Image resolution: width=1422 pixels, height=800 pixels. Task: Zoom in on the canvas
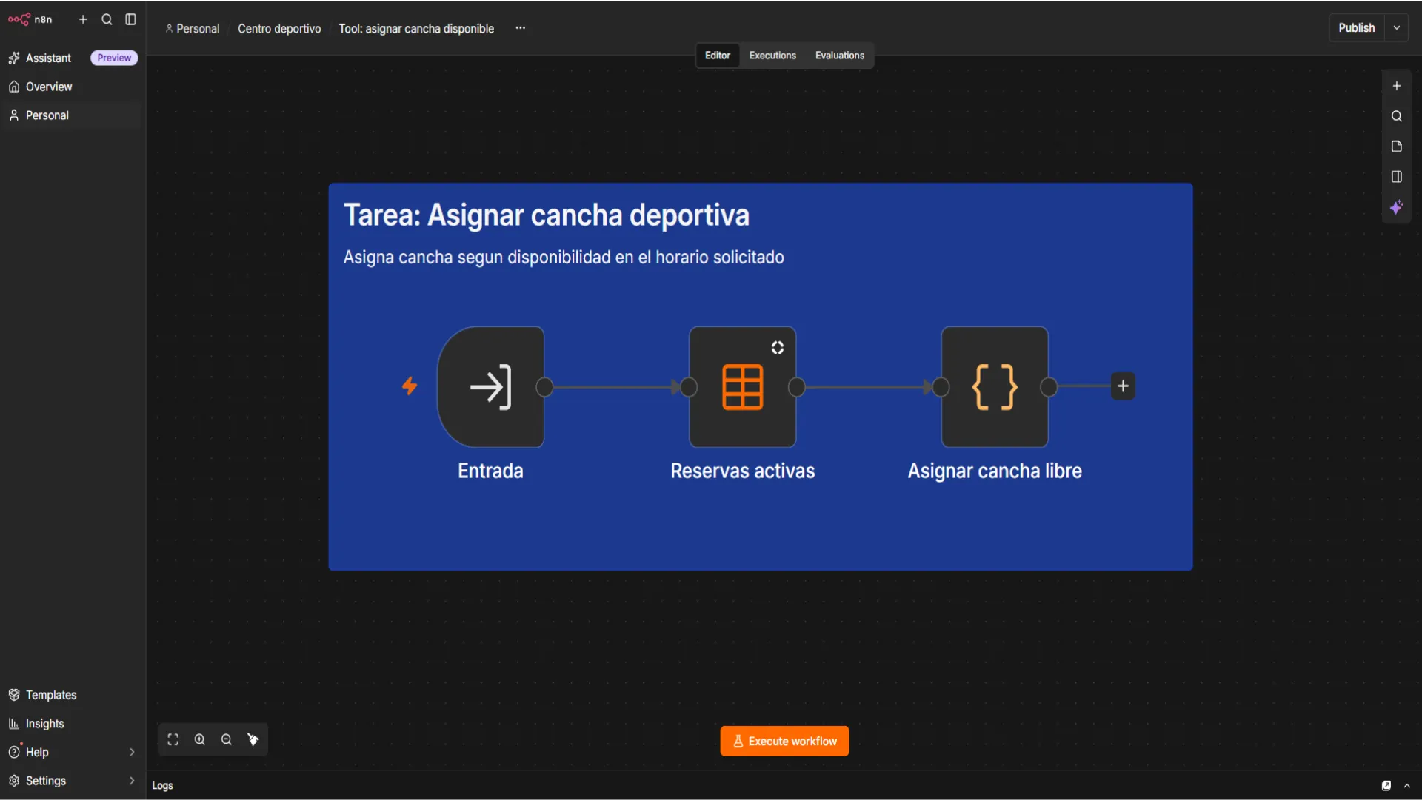(200, 740)
